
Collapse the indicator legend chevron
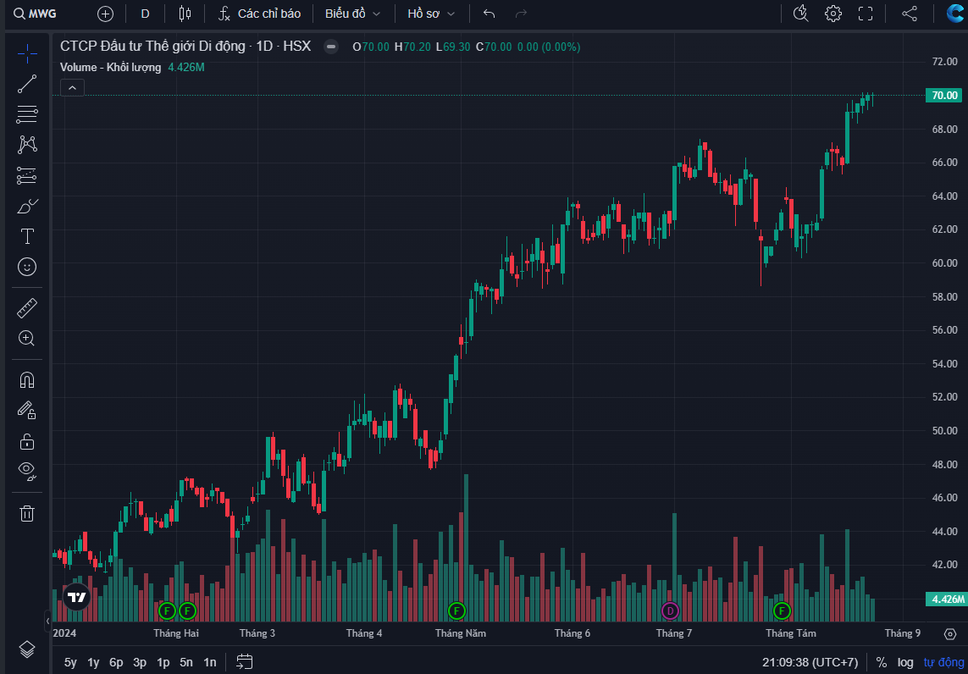point(72,87)
